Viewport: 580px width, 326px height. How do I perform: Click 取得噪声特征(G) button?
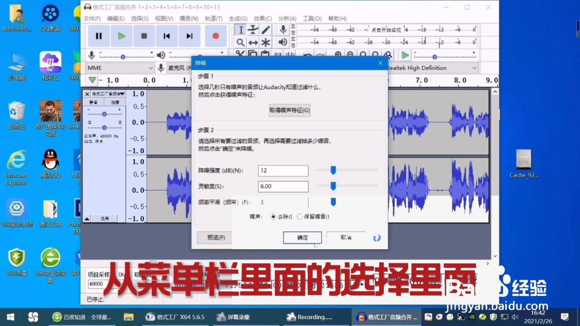coord(289,110)
